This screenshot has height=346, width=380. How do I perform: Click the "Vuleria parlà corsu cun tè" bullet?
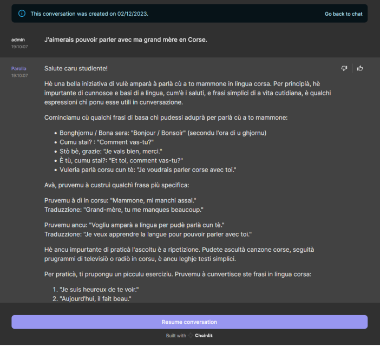(x=148, y=169)
